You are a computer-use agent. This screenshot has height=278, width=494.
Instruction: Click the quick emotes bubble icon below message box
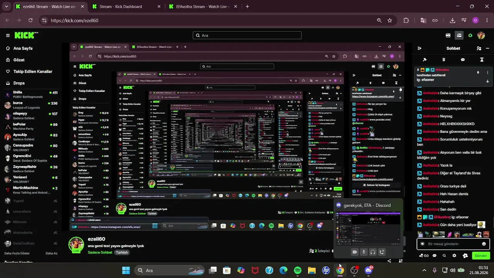click(x=435, y=256)
